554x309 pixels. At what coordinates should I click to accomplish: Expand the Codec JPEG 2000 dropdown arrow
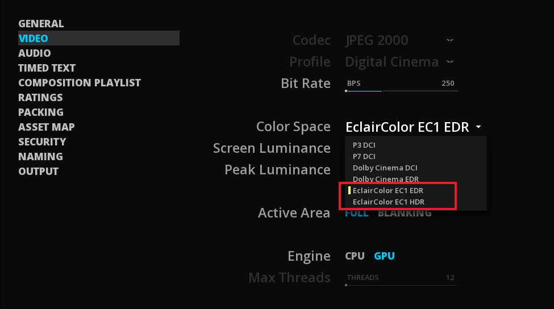450,40
